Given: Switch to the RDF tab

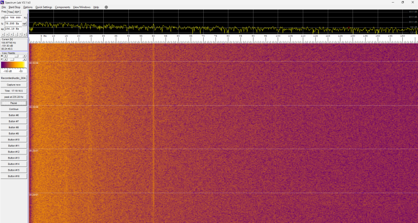Looking at the screenshot, I should [x=17, y=12].
